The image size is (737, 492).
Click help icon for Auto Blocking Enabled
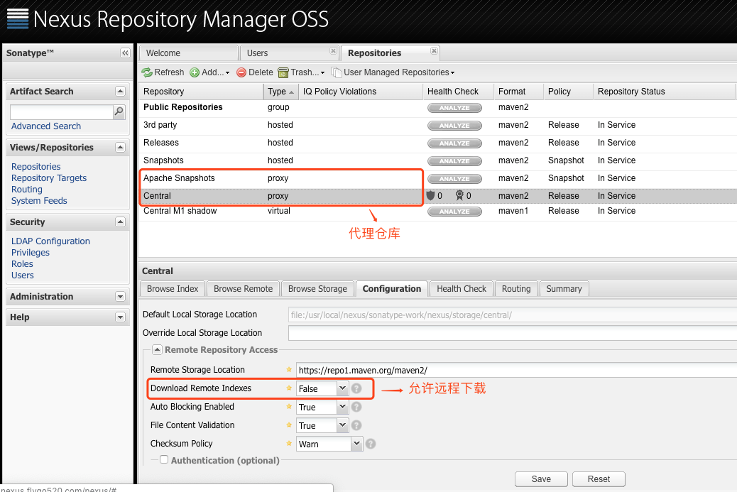356,407
